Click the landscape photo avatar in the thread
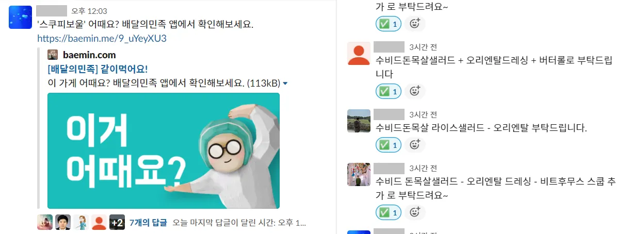The height and width of the screenshot is (234, 629). pos(359,121)
